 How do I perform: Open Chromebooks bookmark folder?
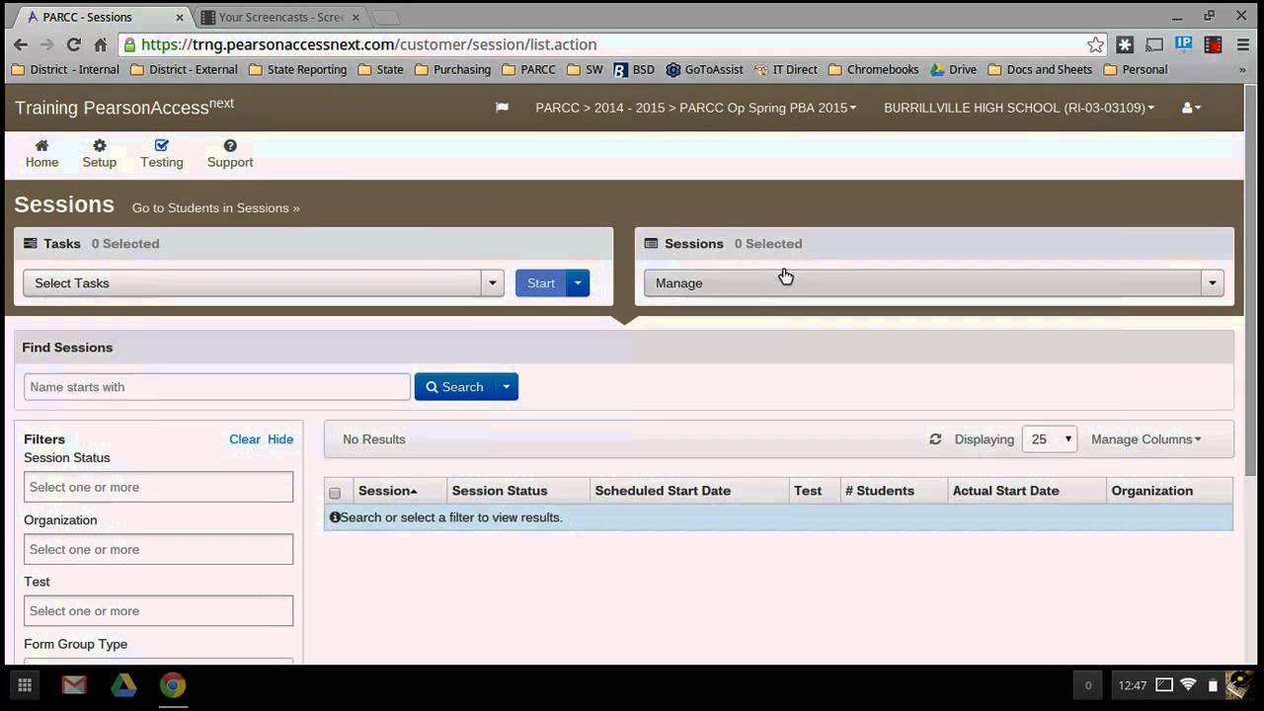[874, 70]
